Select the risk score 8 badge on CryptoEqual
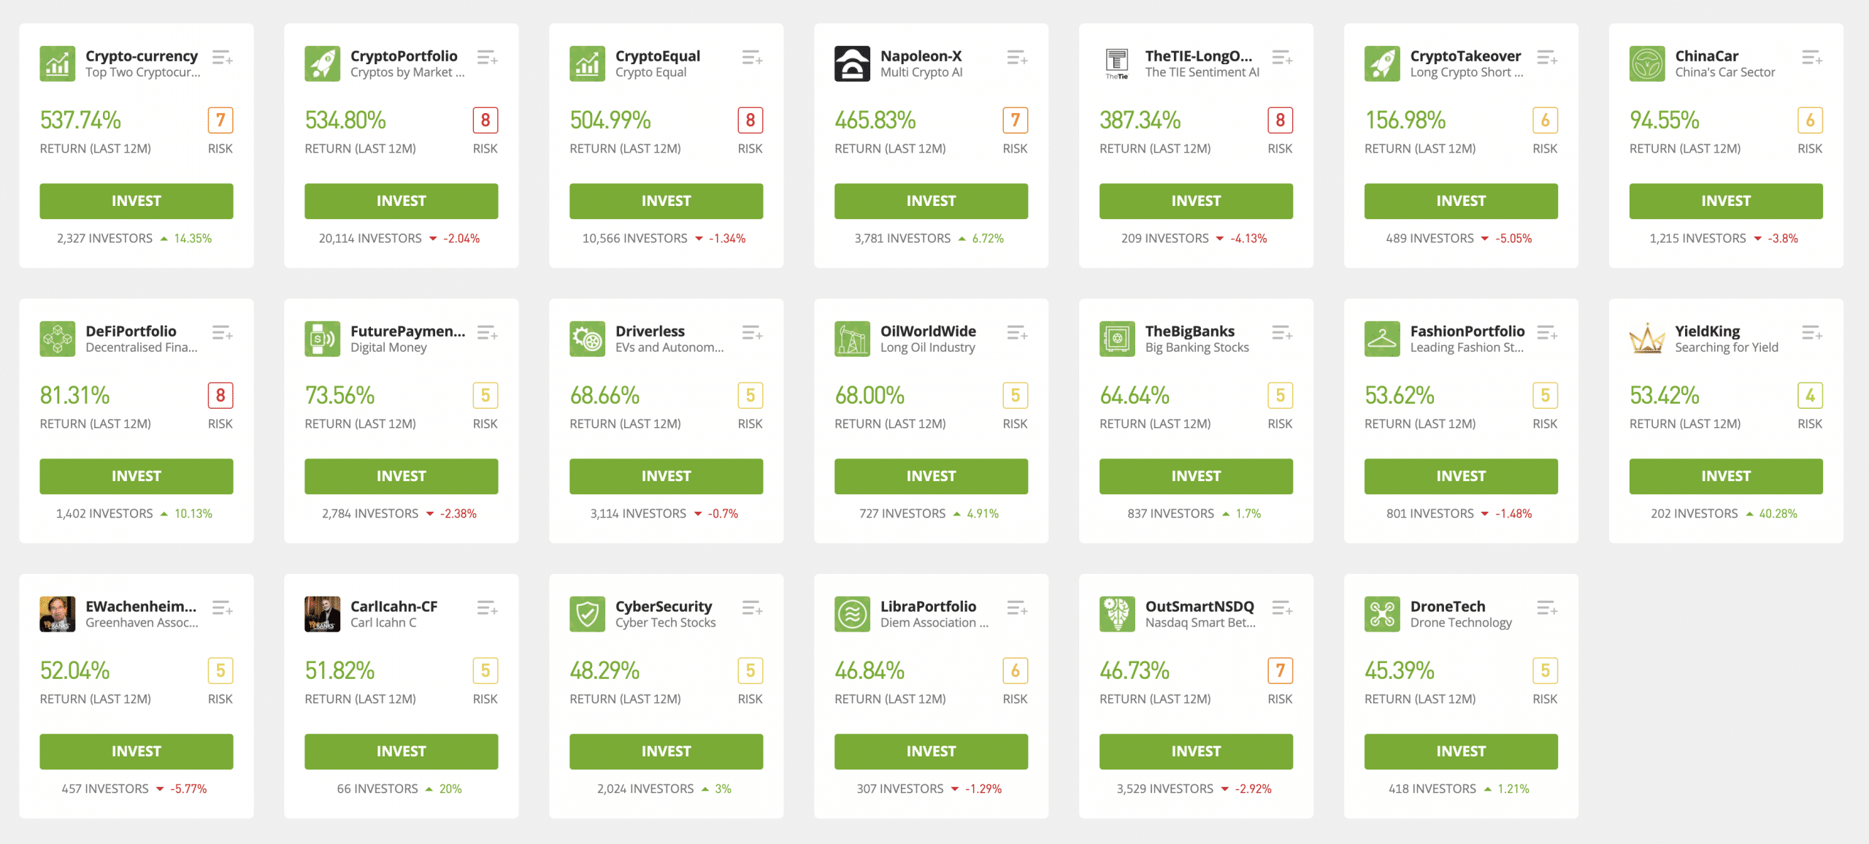The width and height of the screenshot is (1869, 844). [750, 120]
